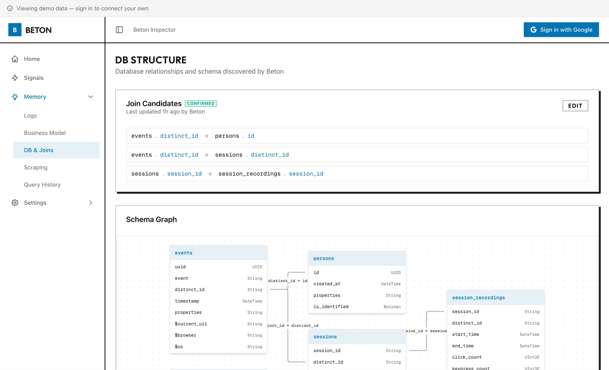609x370 pixels.
Task: Click the BETON brand name
Action: (x=38, y=30)
